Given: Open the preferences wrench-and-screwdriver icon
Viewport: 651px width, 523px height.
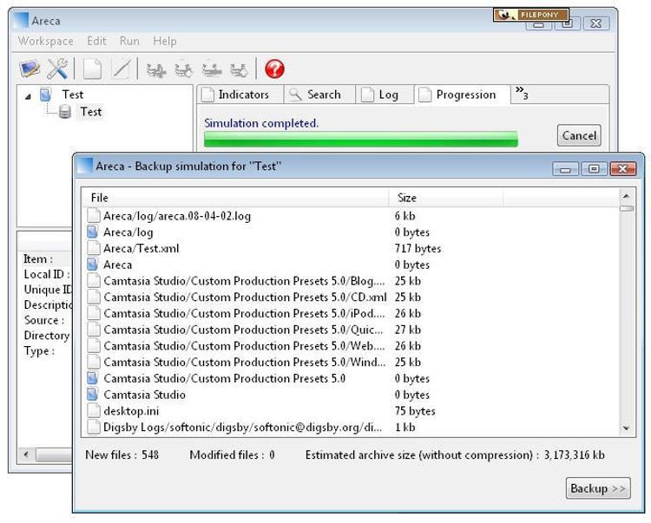Looking at the screenshot, I should (x=57, y=69).
